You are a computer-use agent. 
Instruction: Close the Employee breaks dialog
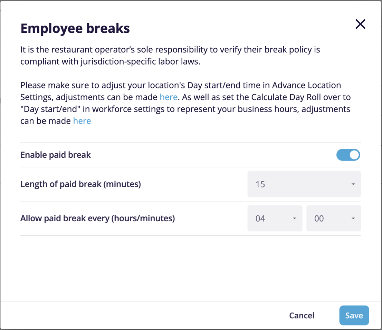360,24
